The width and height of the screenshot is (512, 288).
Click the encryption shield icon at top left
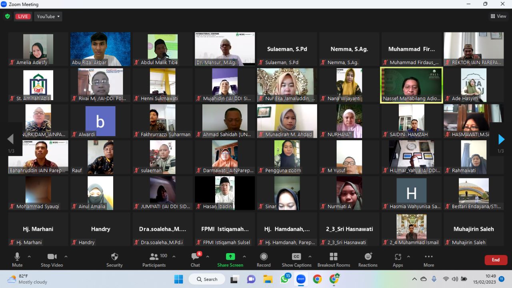(7, 16)
